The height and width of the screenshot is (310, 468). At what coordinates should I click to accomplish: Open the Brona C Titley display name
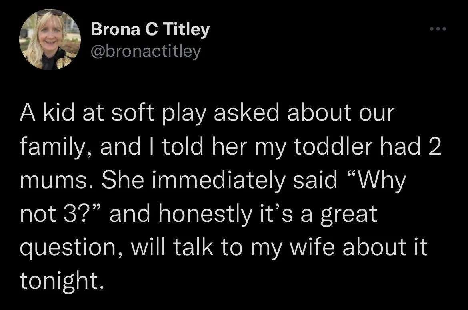tap(150, 30)
